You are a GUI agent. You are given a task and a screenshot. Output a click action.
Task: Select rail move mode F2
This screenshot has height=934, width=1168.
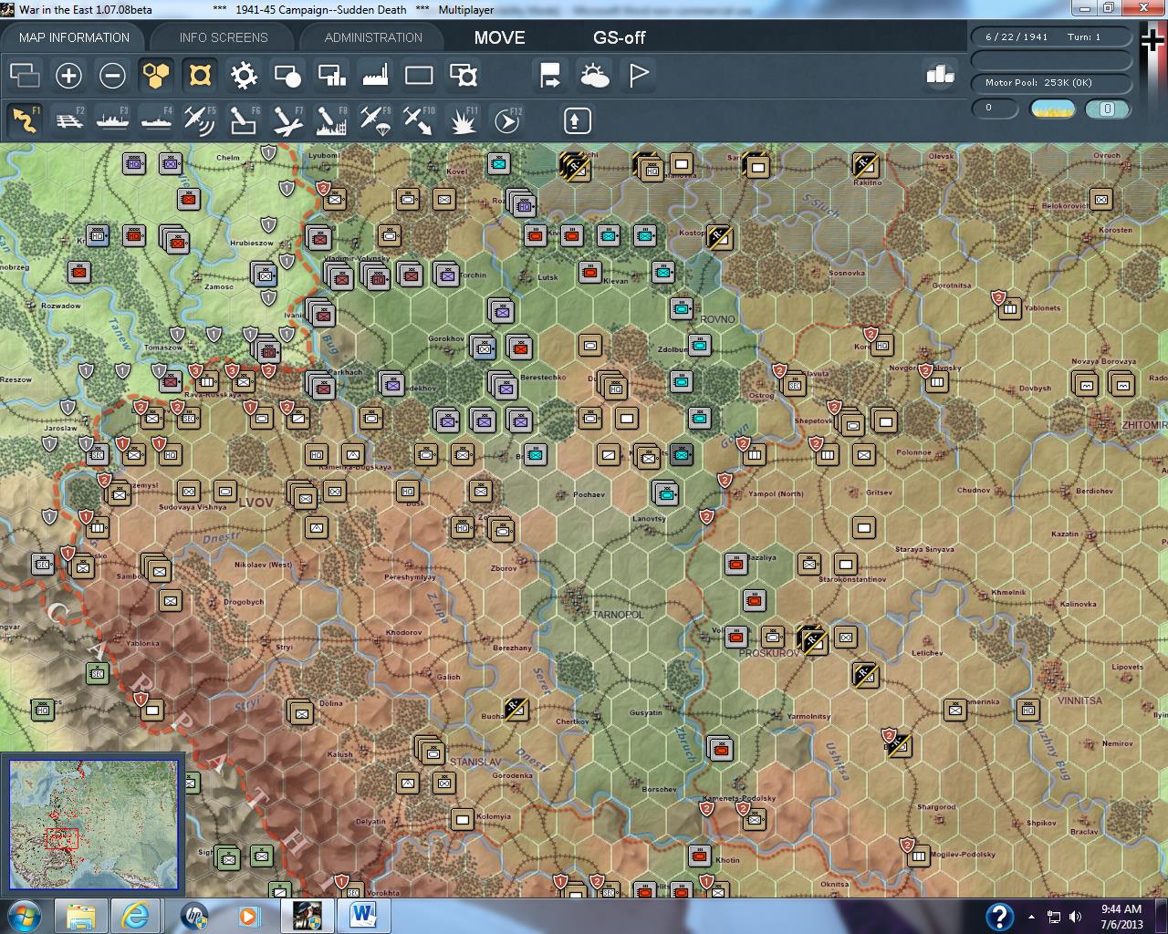point(68,120)
